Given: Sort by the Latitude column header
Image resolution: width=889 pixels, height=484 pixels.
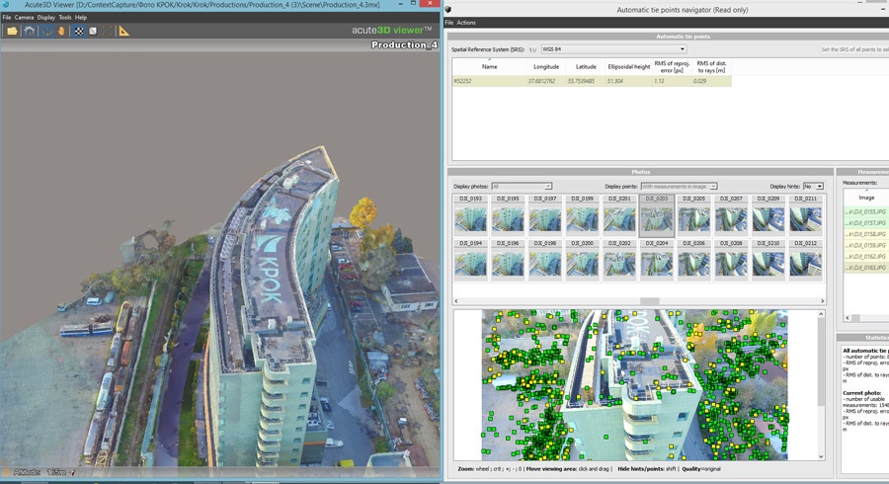Looking at the screenshot, I should point(586,67).
